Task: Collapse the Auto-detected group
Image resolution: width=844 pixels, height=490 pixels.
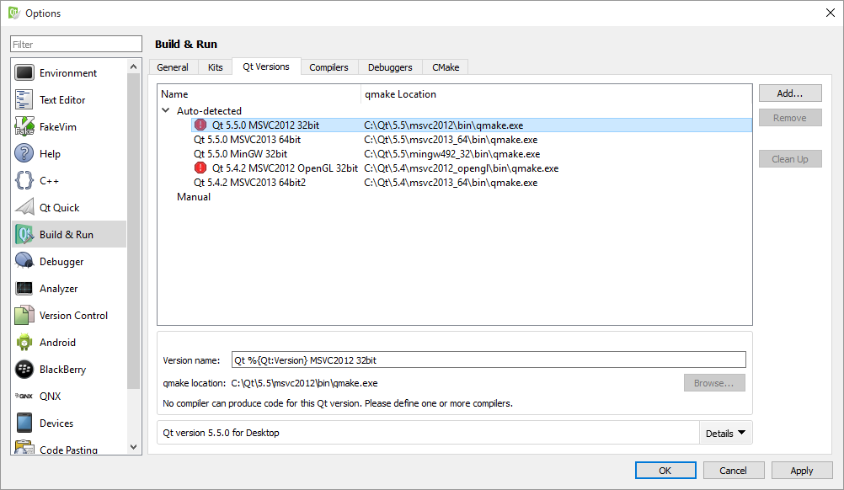Action: 166,110
